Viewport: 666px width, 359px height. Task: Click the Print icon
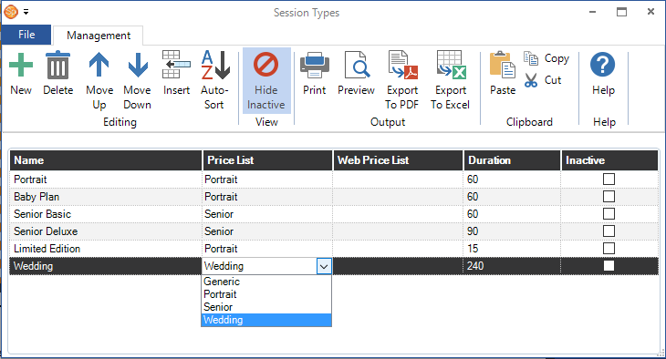click(315, 65)
